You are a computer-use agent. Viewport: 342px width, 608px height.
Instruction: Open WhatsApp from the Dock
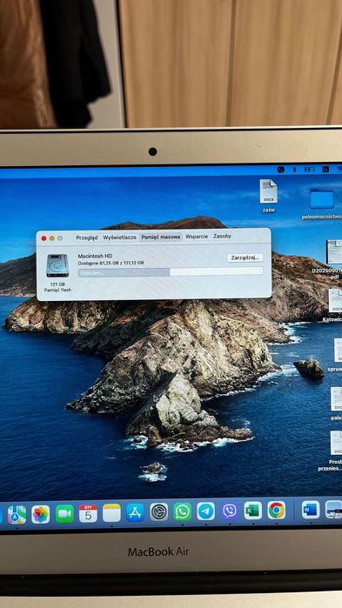pos(182,511)
